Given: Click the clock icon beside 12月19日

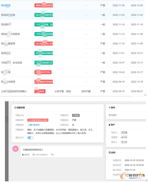Looking at the screenshot, I should (33, 155).
